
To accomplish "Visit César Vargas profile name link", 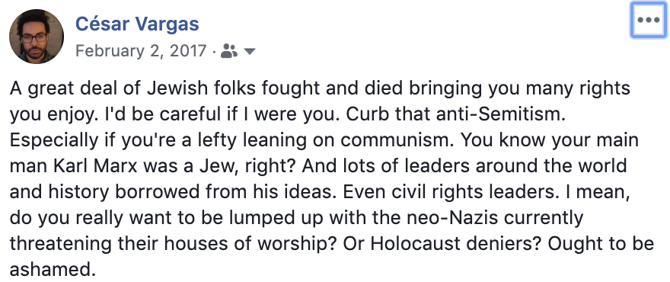I will tap(137, 24).
